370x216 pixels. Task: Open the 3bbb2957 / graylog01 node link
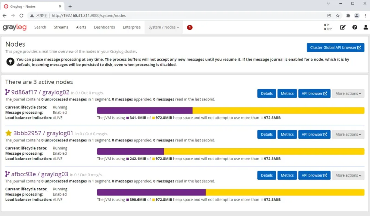(x=44, y=133)
